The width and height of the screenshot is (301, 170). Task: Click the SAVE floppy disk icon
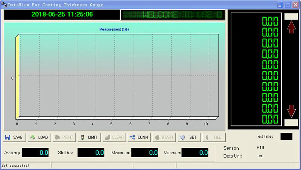click(7, 137)
